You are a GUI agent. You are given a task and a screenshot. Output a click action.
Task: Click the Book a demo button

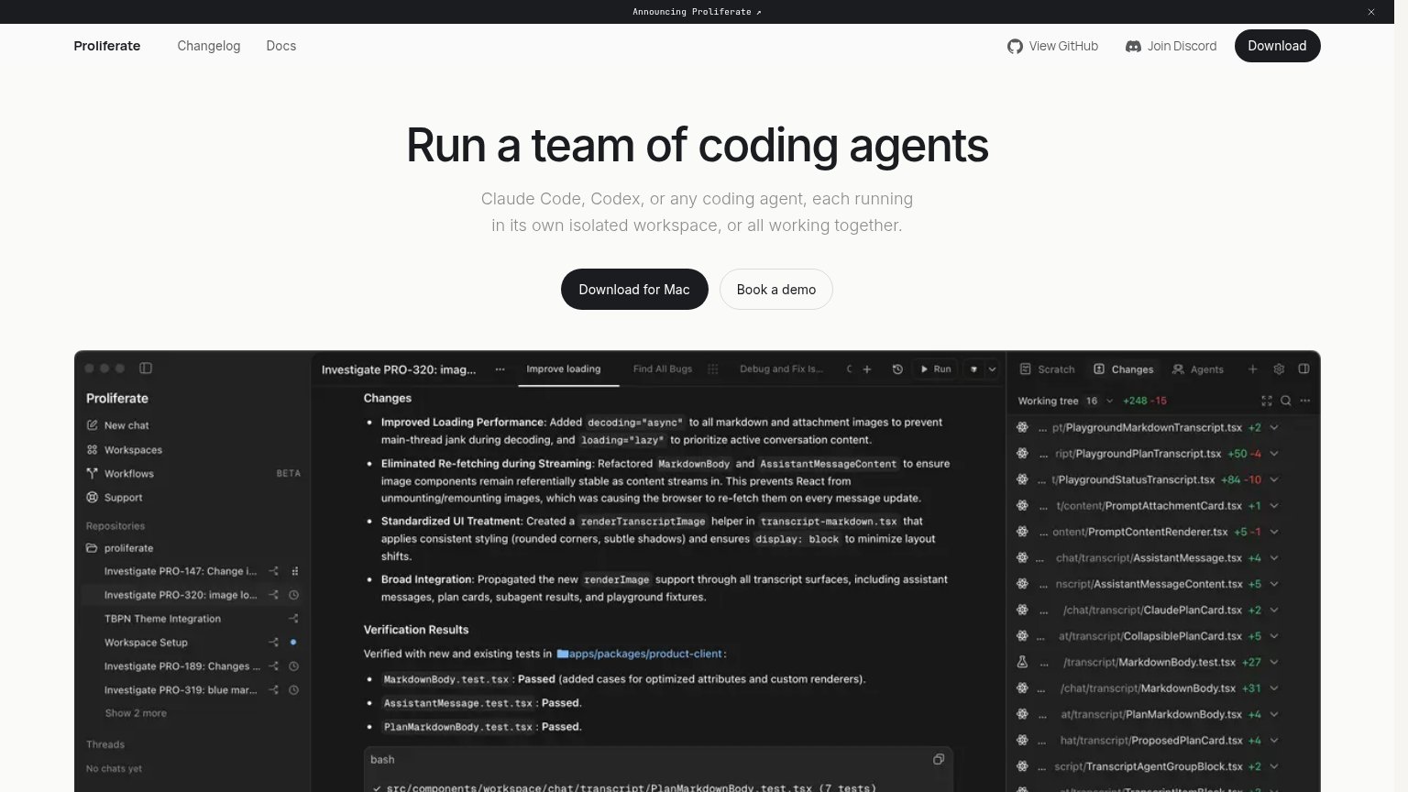776,289
